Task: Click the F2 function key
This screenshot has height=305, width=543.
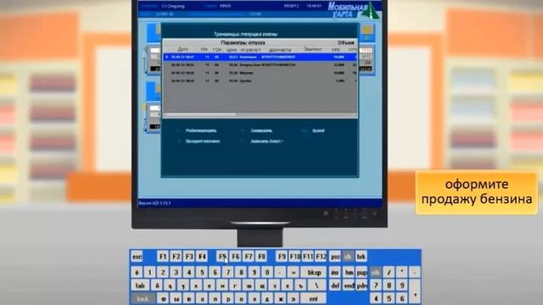Action: click(x=176, y=257)
